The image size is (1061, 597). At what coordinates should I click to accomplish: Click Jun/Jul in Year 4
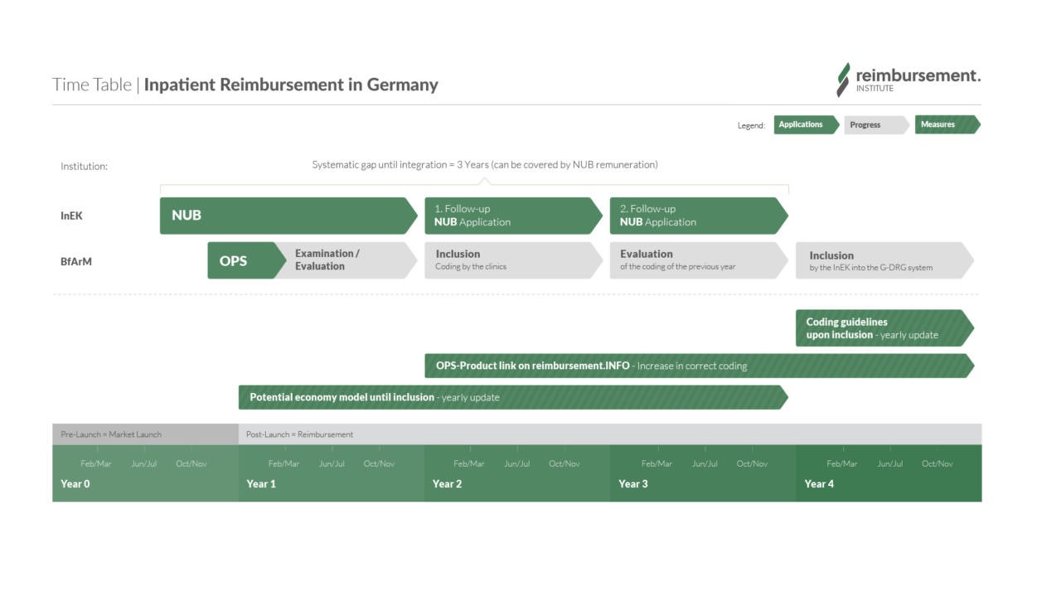(890, 464)
